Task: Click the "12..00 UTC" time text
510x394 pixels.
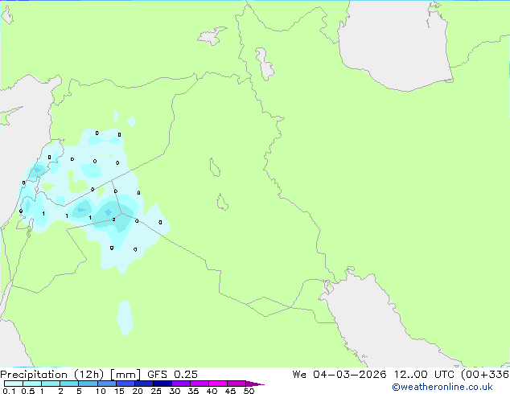Action: 424,375
